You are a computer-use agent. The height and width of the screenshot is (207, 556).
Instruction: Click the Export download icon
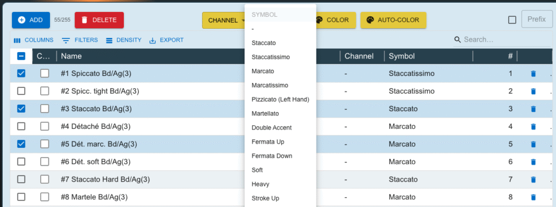[153, 40]
